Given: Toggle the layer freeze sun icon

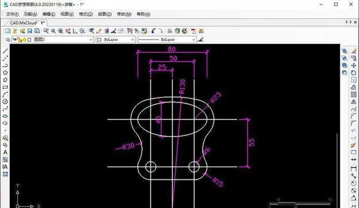Looking at the screenshot, I should 25,40.
